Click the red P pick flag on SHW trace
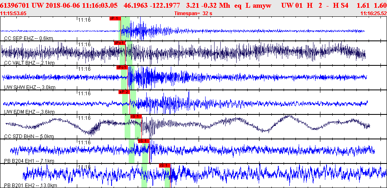Screen dimensions: 387x188 pos(122,67)
